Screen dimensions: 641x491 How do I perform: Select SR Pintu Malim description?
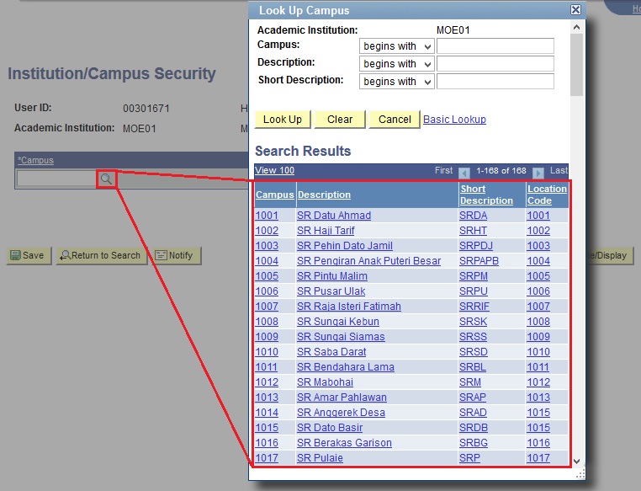click(x=332, y=276)
